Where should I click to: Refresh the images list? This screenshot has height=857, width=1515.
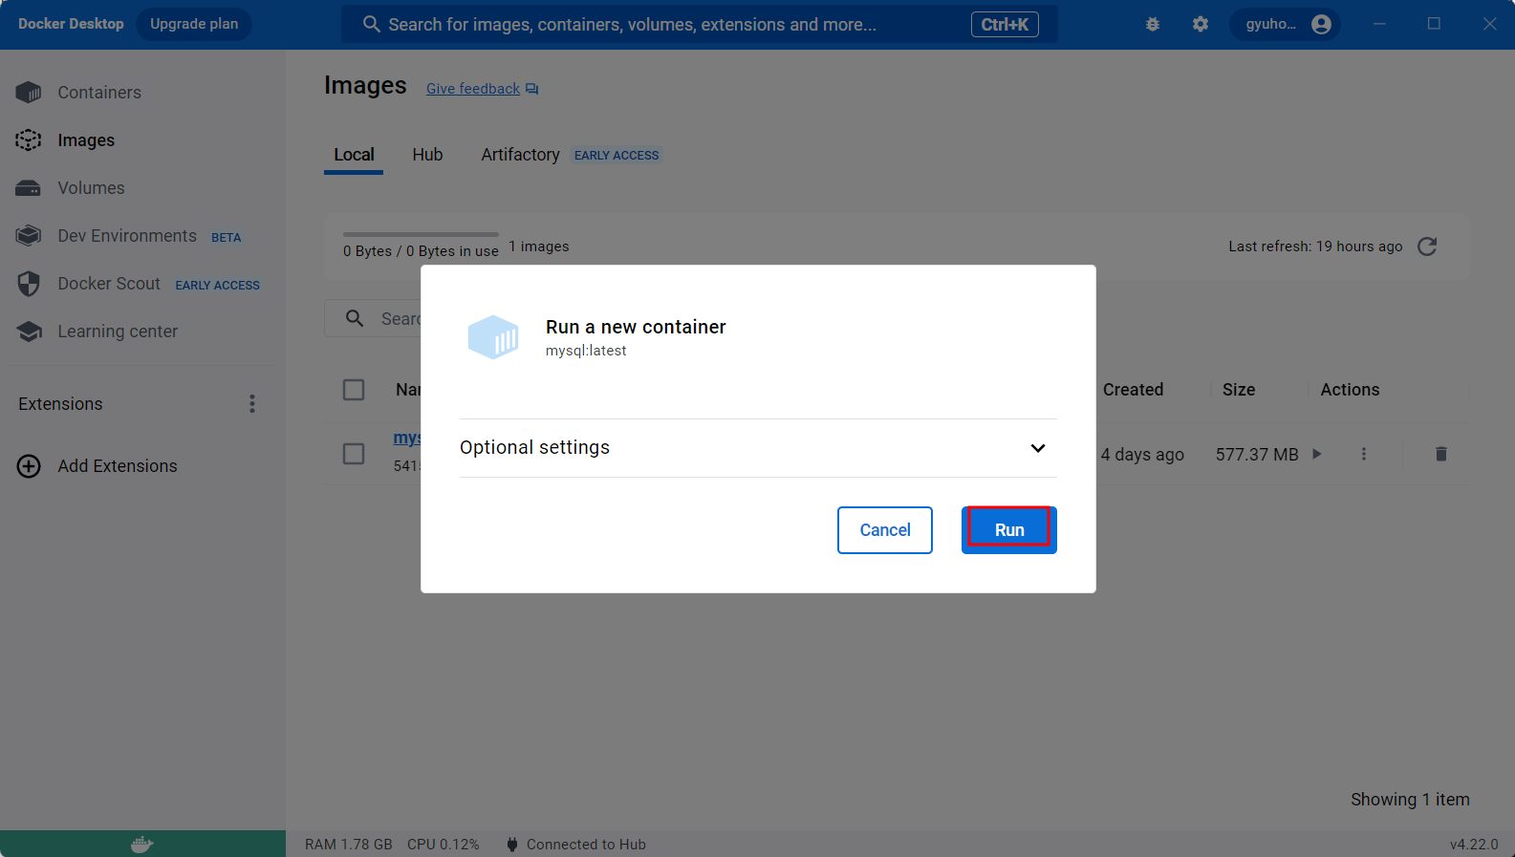point(1427,246)
